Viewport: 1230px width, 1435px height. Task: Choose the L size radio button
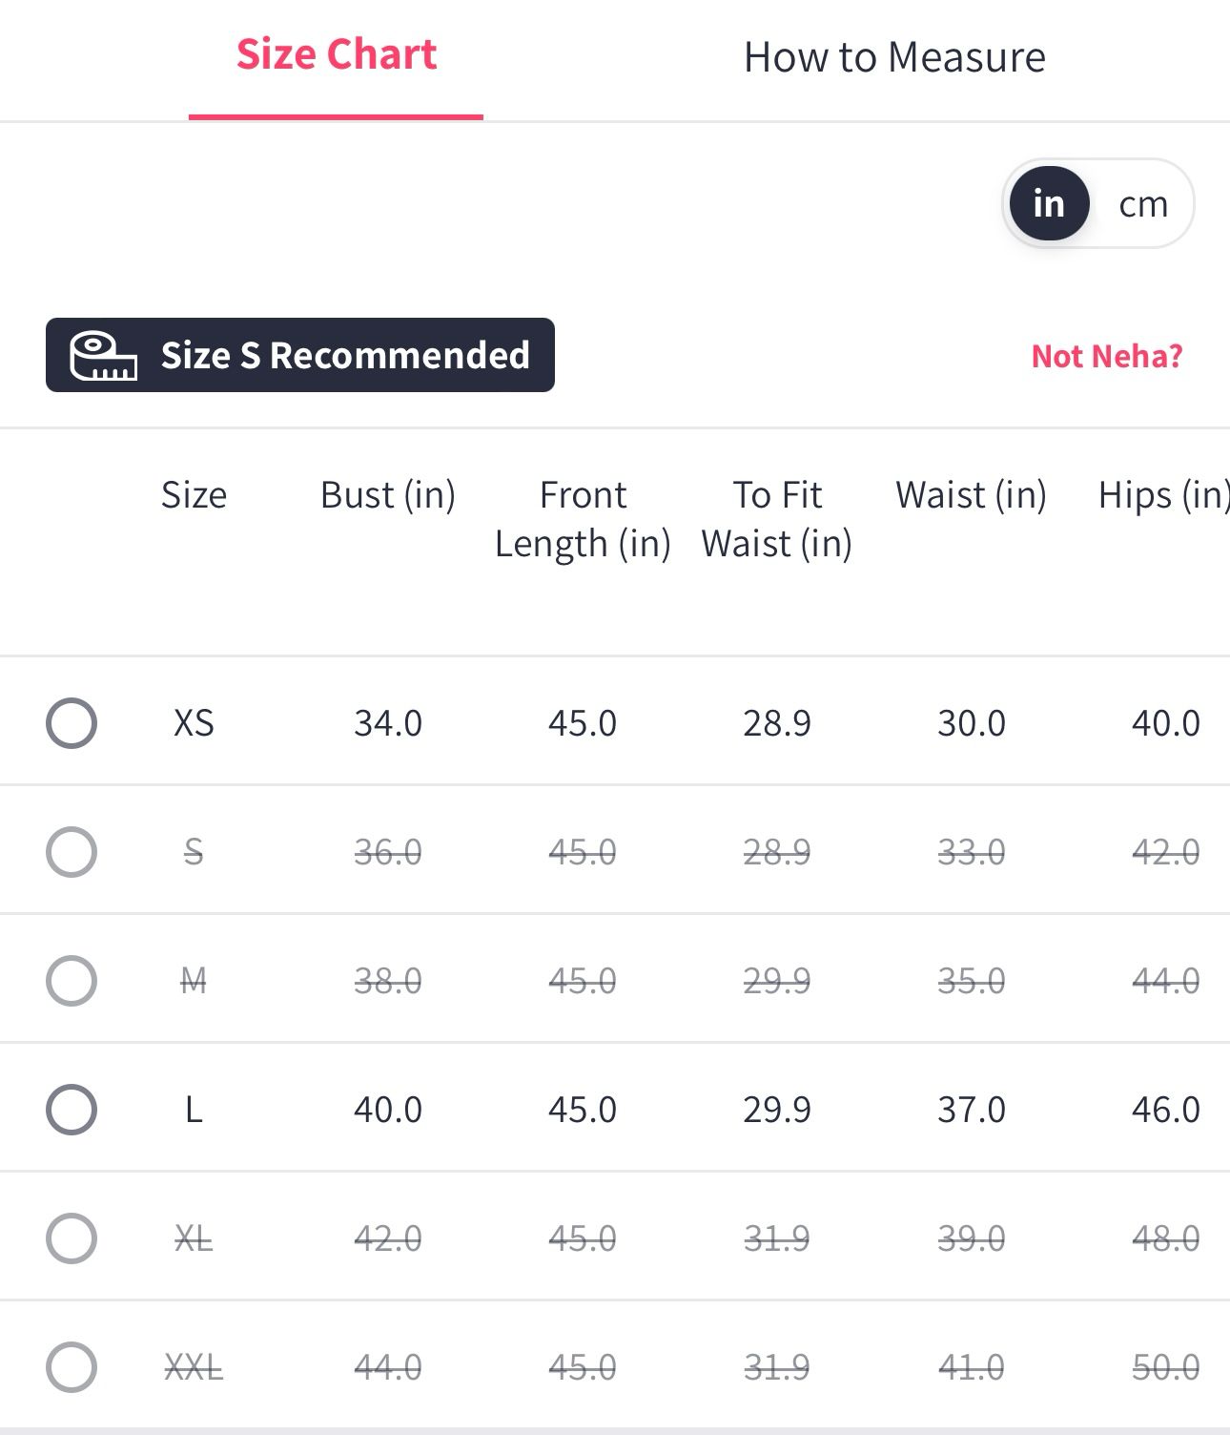coord(72,1109)
